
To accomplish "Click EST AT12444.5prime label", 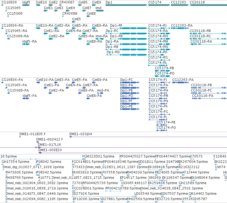I will pos(196,172).
